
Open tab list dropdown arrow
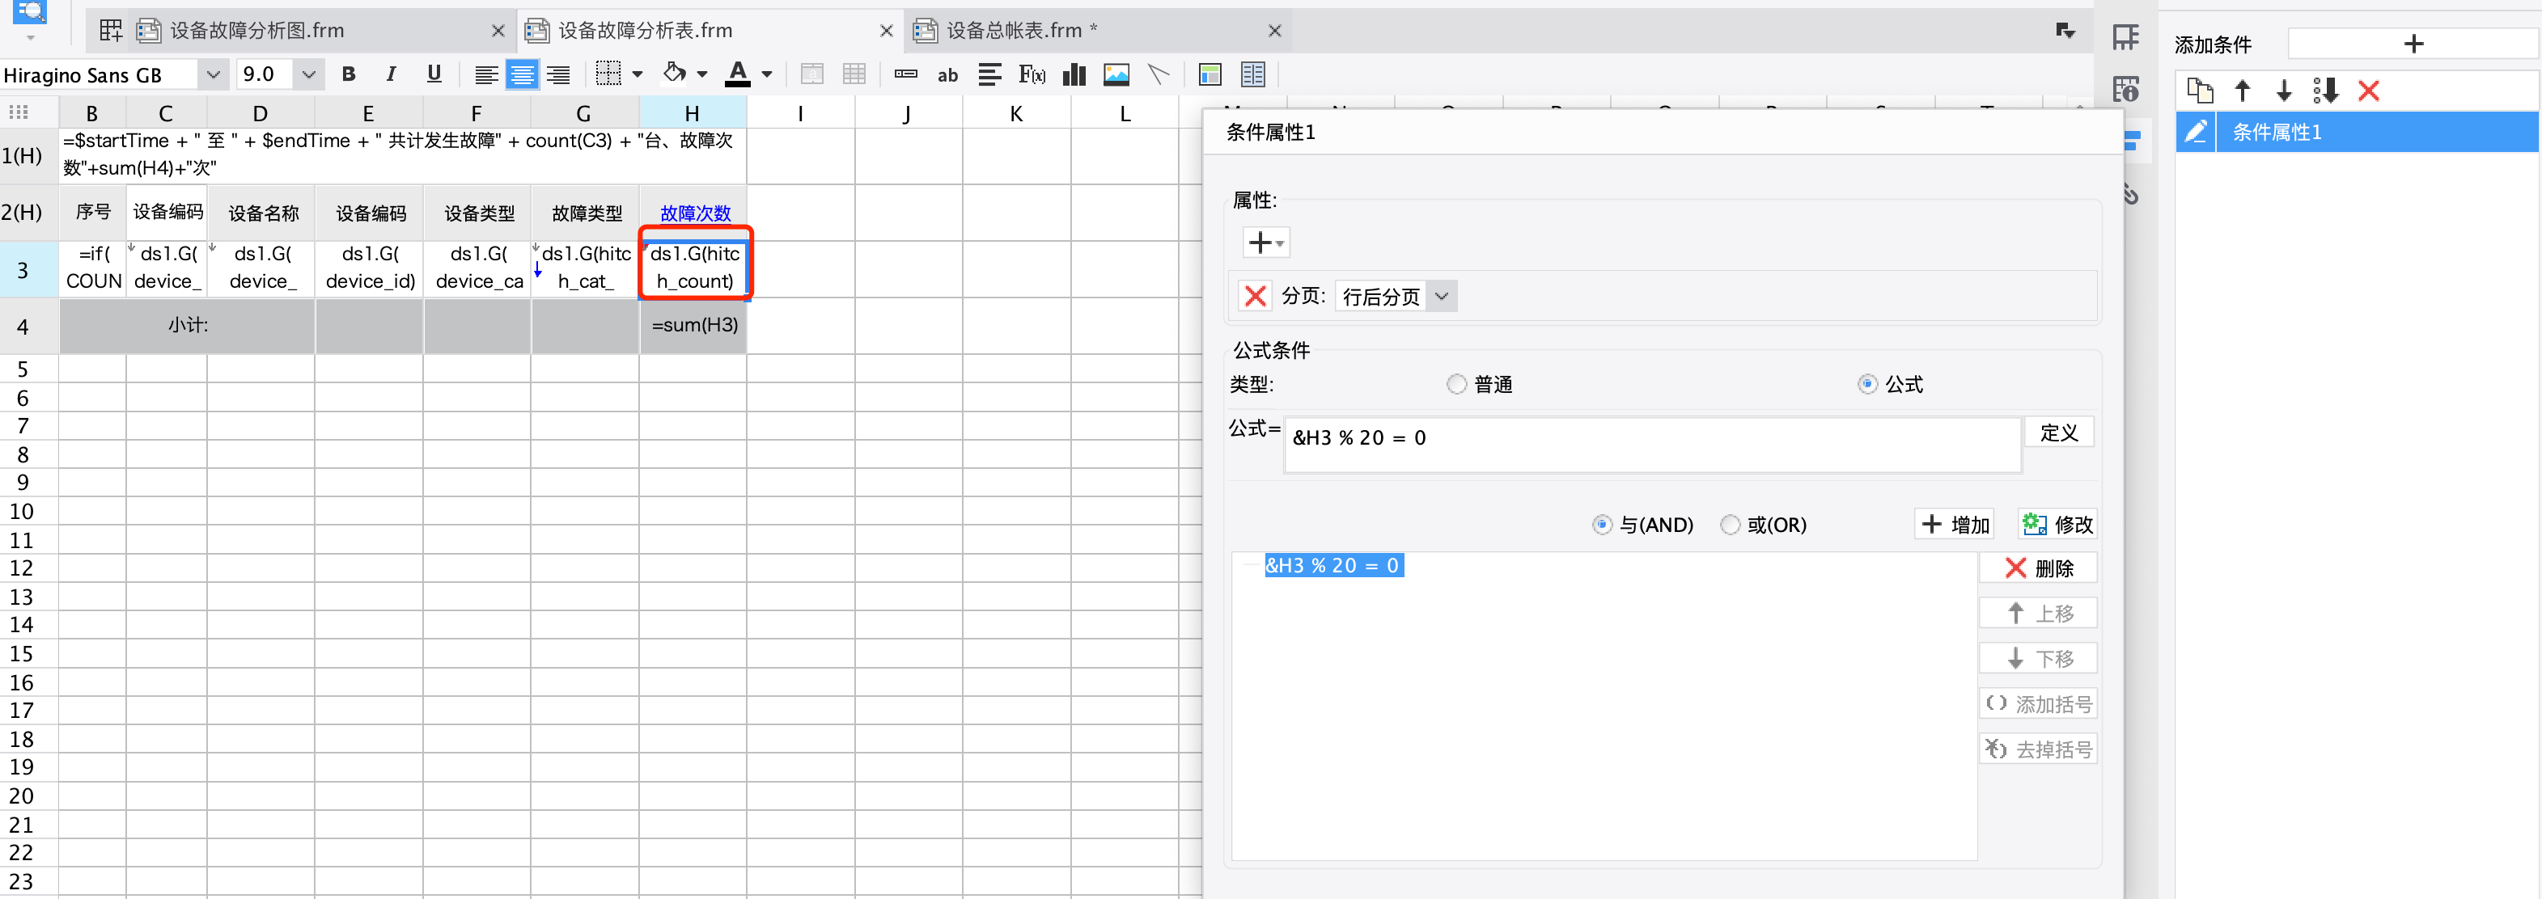pyautogui.click(x=2065, y=32)
